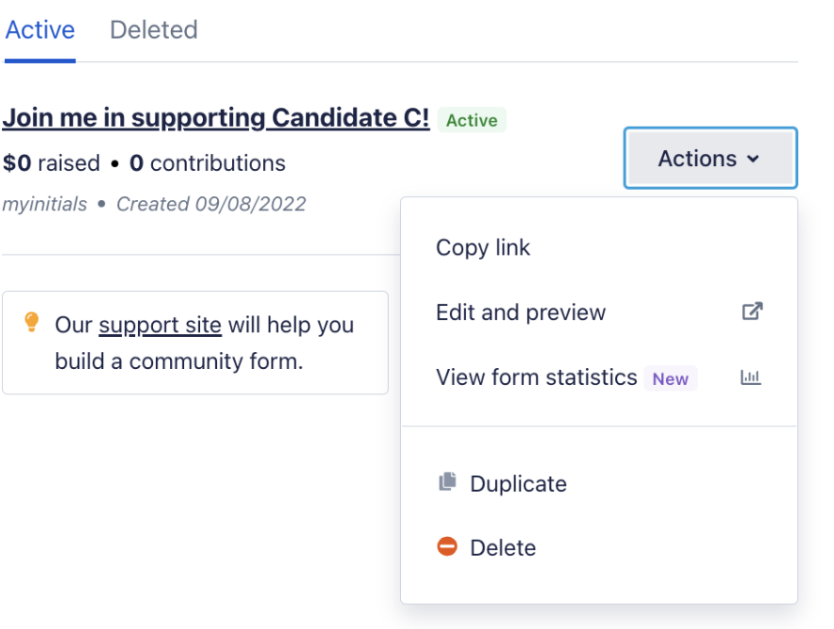Click the Duplicate pages icon
The height and width of the screenshot is (629, 834).
coord(448,483)
